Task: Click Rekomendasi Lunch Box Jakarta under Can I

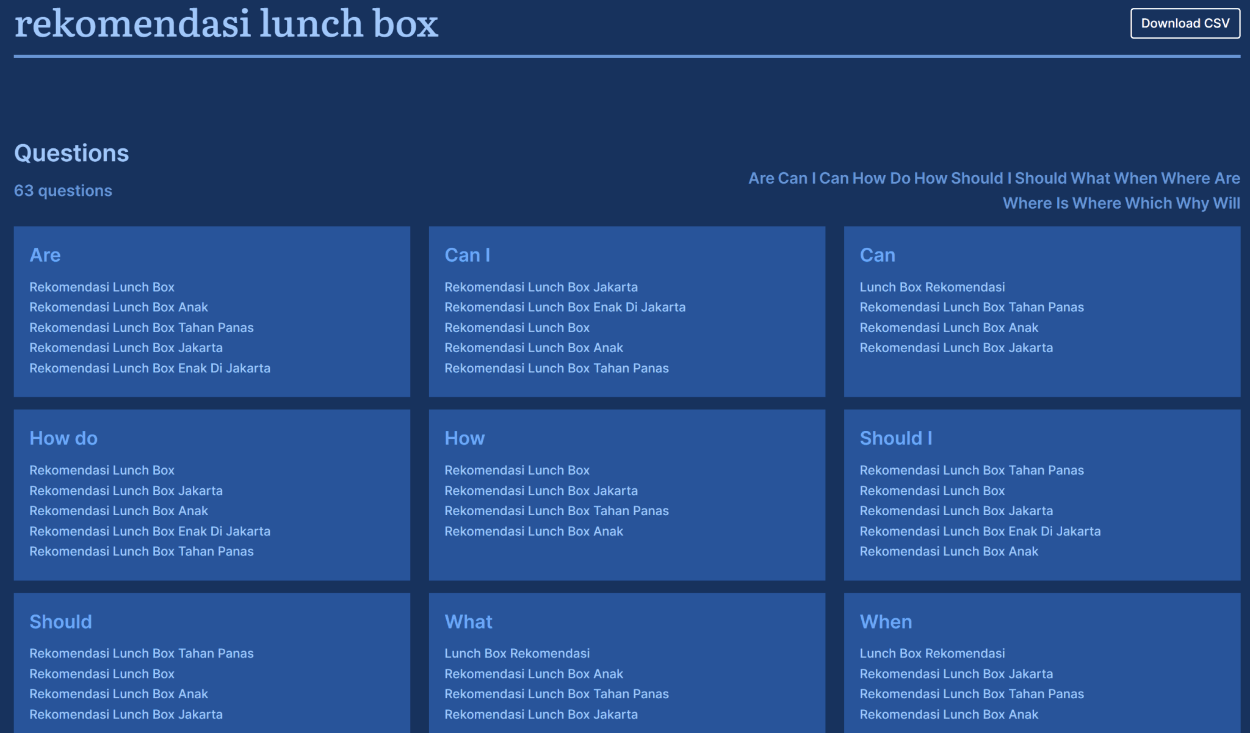Action: tap(541, 287)
